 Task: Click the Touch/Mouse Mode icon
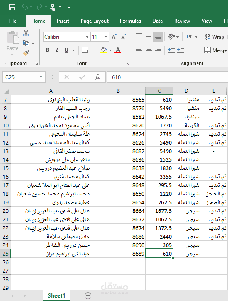click(x=53, y=7)
